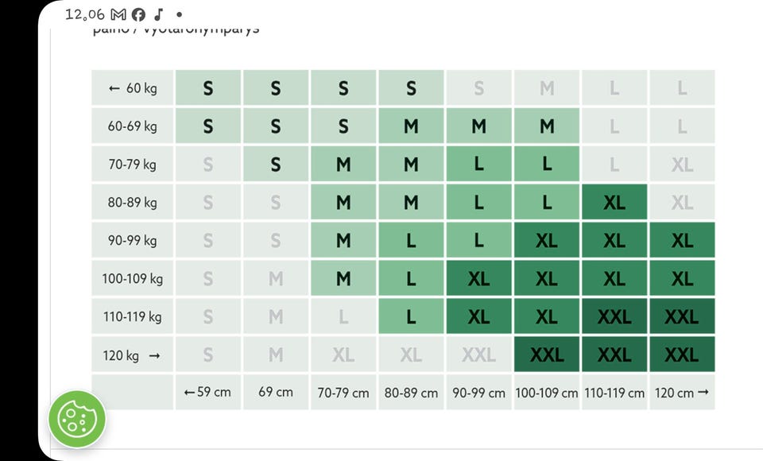Click the "120 cm →" column label
The width and height of the screenshot is (763, 461).
click(x=682, y=393)
